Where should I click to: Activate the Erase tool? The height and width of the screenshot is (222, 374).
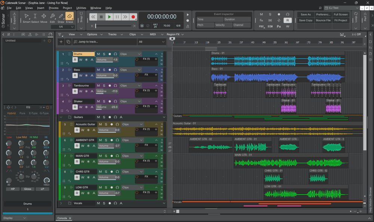tap(70, 18)
